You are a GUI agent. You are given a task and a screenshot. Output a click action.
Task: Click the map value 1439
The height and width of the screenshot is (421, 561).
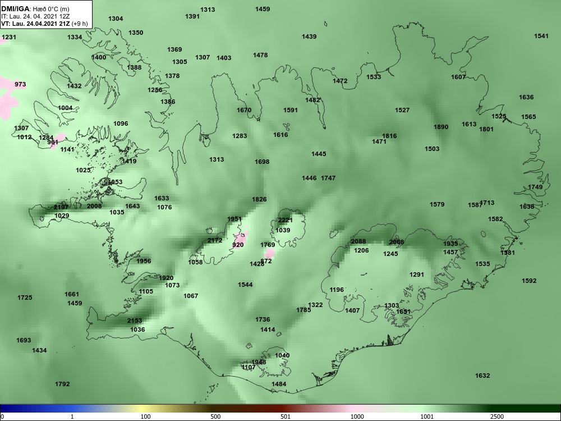(309, 36)
